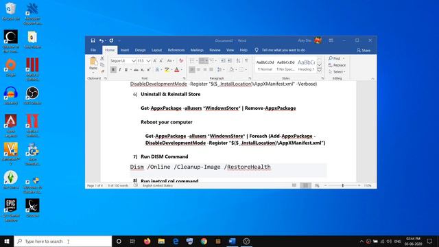This screenshot has height=247, width=439.
Task: Increase font size with the Grow Font icon
Action: click(x=155, y=61)
